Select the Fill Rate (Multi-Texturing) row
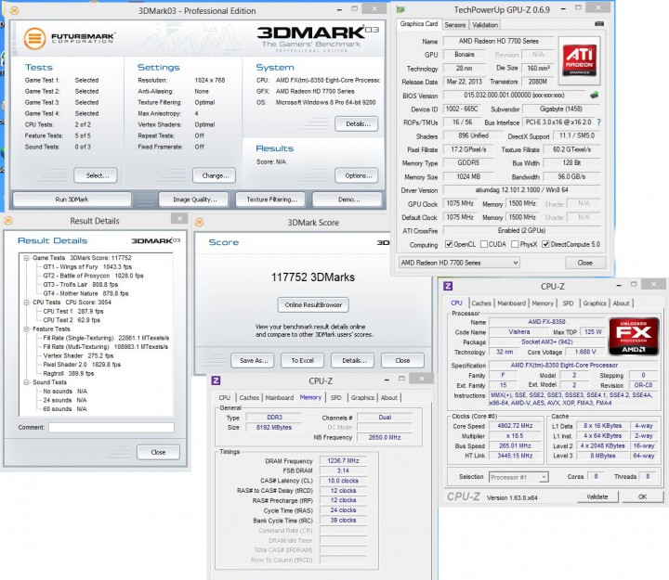The image size is (669, 580). (105, 346)
